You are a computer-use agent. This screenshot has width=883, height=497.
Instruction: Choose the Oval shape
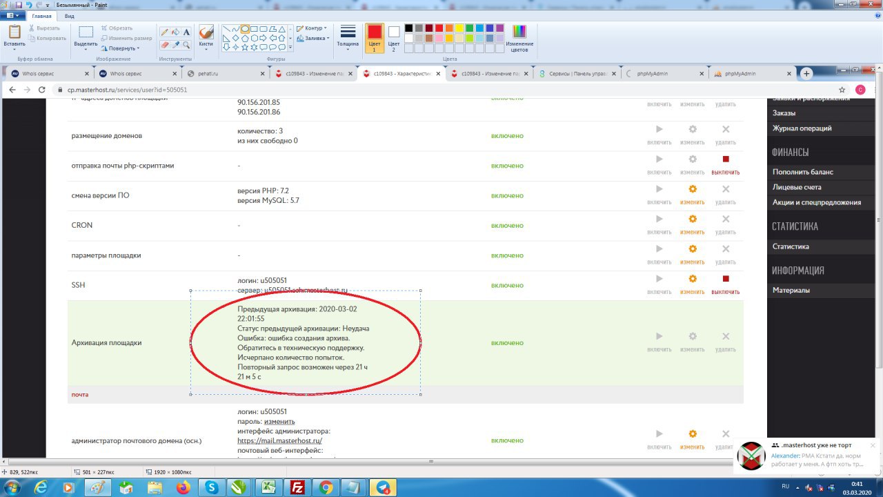[245, 29]
